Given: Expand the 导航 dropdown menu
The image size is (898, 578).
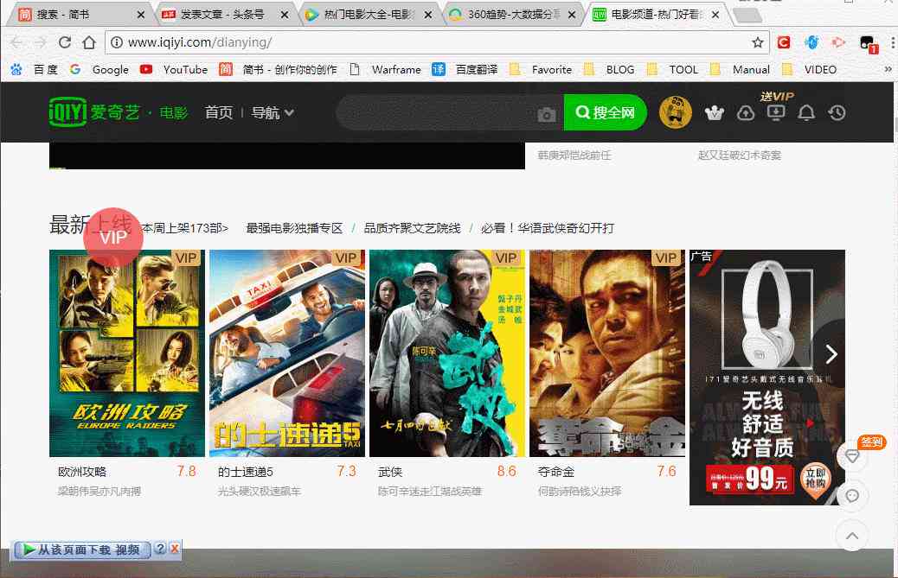Looking at the screenshot, I should pyautogui.click(x=273, y=112).
